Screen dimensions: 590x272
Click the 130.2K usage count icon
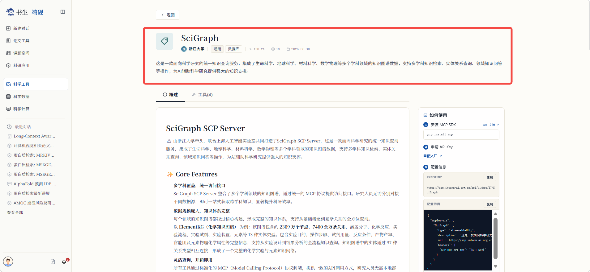[x=250, y=49]
